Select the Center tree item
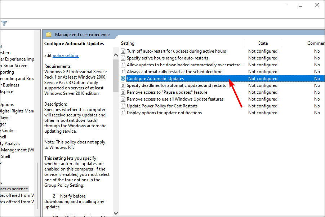The height and width of the screenshot is (217, 325). pyautogui.click(x=8, y=130)
